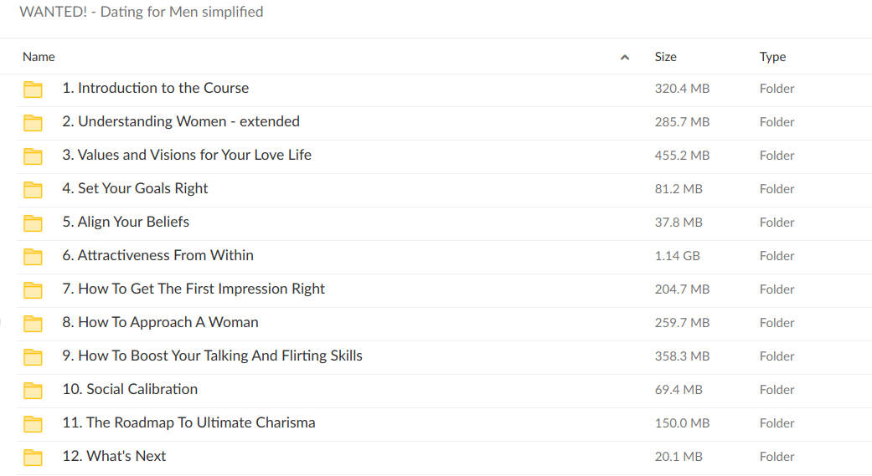This screenshot has width=872, height=476.
Task: Click folder icon for Roadmap To Ultimate Charisma
Action: click(x=33, y=424)
